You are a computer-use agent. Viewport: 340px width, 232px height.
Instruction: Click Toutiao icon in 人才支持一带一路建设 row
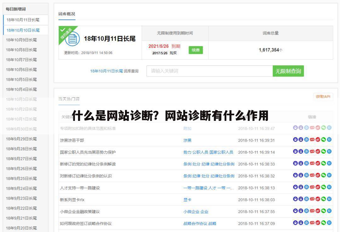pyautogui.click(x=312, y=187)
